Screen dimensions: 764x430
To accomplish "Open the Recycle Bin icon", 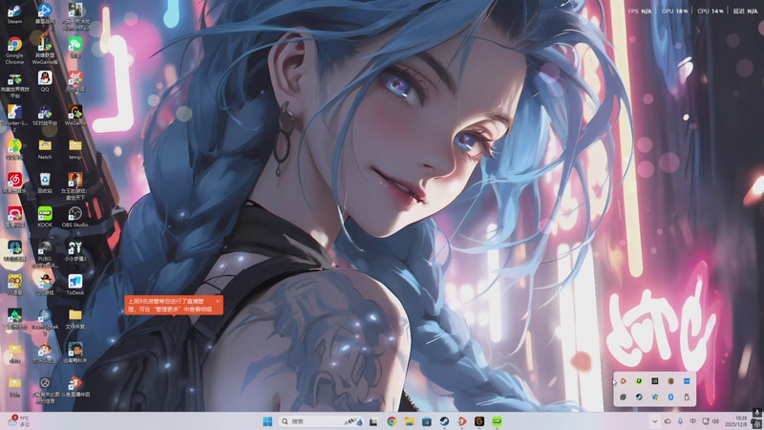I will [x=45, y=183].
